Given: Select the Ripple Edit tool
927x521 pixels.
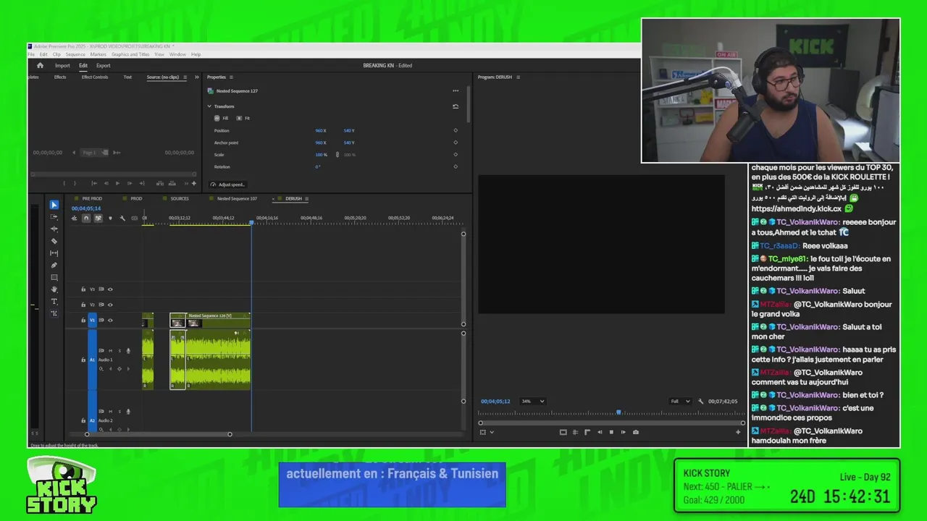Looking at the screenshot, I should (x=54, y=229).
